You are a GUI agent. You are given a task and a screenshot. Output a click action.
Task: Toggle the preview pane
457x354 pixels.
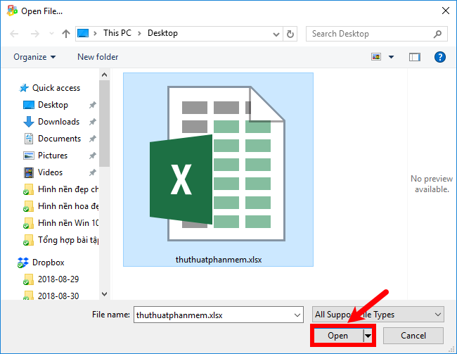pyautogui.click(x=414, y=57)
